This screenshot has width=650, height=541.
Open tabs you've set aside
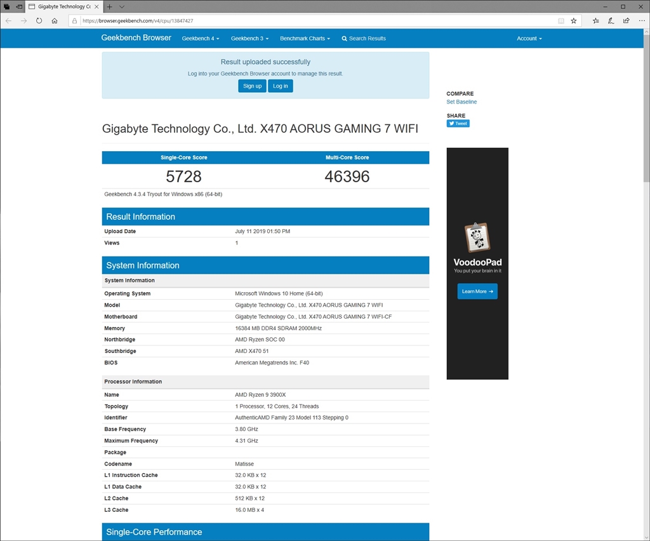tap(6, 6)
